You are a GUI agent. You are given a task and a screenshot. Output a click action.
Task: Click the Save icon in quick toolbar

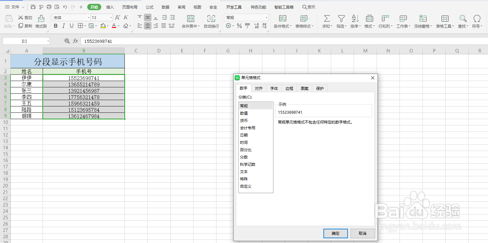click(x=33, y=7)
